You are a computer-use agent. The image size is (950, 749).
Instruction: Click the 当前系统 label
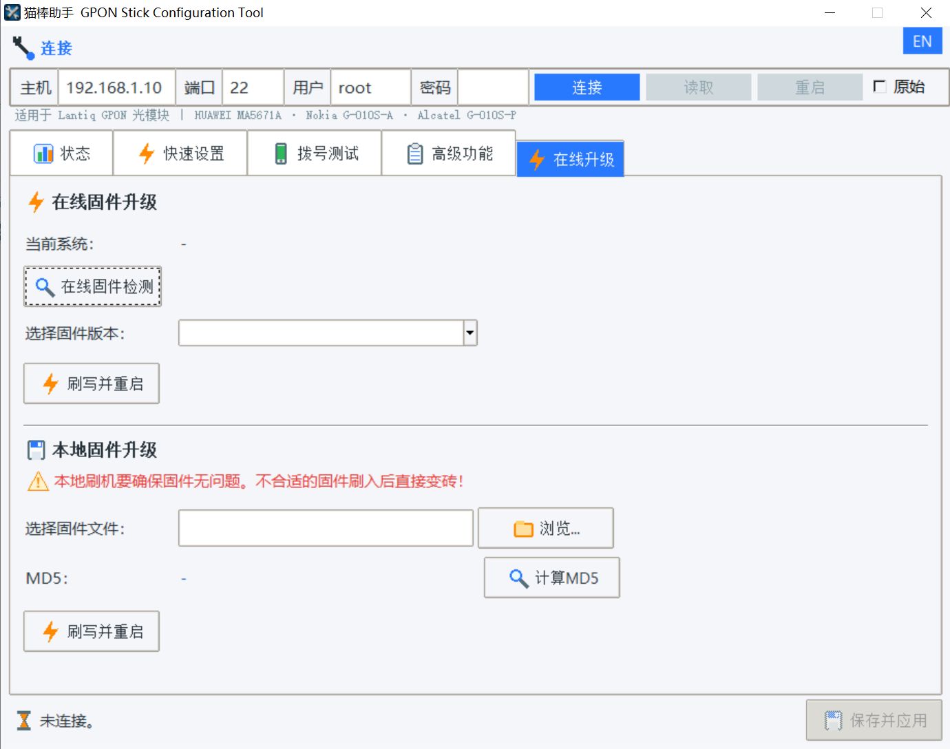(x=59, y=244)
